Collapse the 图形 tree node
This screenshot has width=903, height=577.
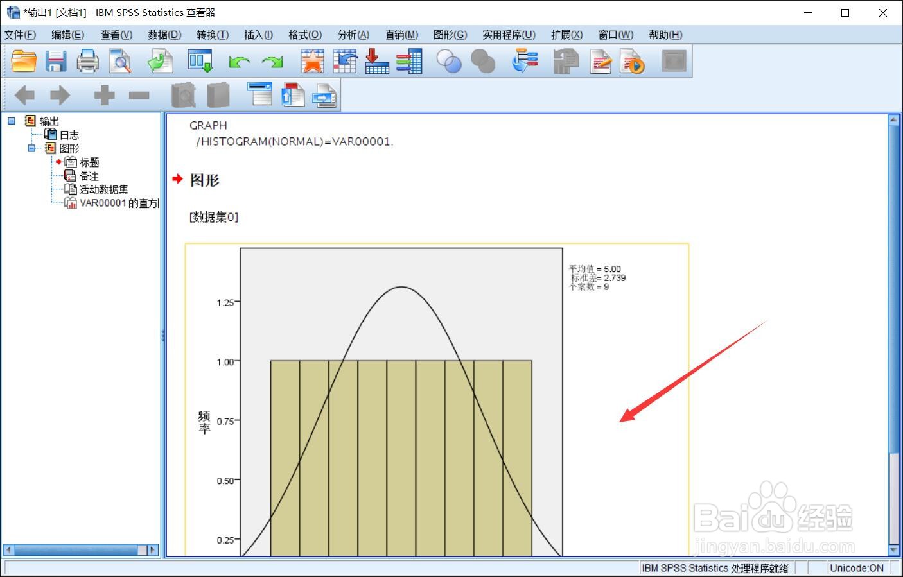(x=31, y=148)
